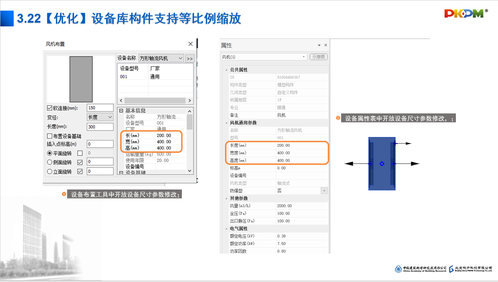The width and height of the screenshot is (498, 282).
Task: Click the blue diamond grip on fan model
Action: click(382, 164)
